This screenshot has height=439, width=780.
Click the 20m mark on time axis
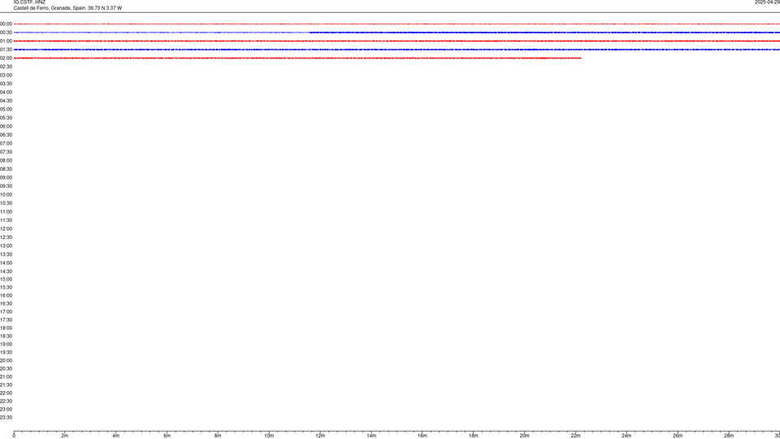coord(524,436)
